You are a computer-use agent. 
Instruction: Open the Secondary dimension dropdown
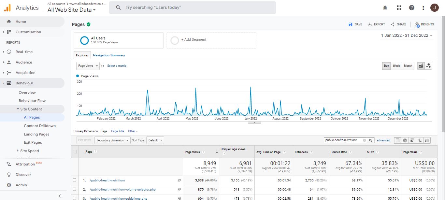tap(112, 140)
